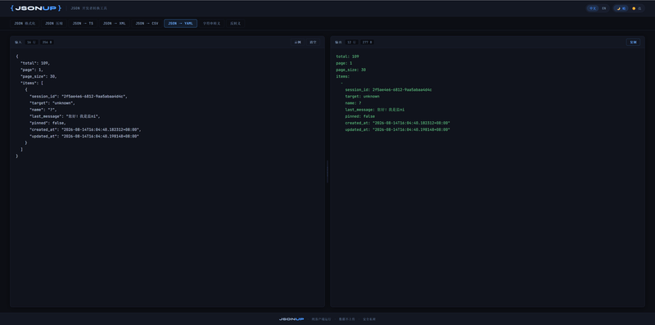This screenshot has height=325, width=655.
Task: Click the "session_id" line in the input JSON
Action: (78, 97)
